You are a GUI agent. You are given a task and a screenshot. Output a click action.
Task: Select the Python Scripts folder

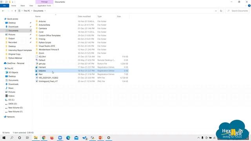[45, 42]
